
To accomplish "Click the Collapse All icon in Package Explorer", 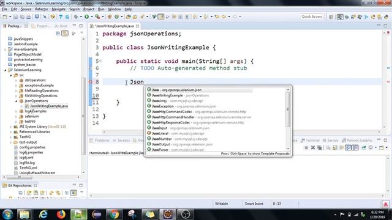I will click(x=58, y=33).
